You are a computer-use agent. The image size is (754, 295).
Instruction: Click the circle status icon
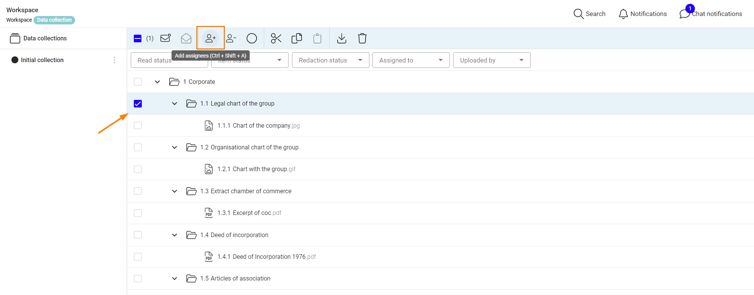(x=252, y=38)
